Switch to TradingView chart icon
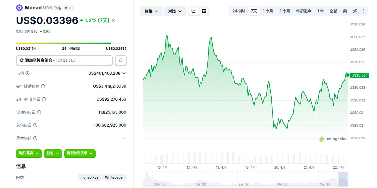377x188 pixels. (204, 11)
